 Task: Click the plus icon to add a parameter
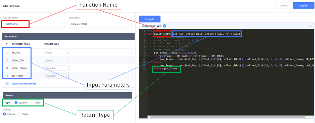pyautogui.click(x=7, y=84)
